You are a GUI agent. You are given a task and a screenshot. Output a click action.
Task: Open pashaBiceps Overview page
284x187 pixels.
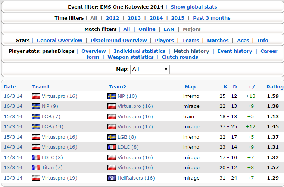pyautogui.click(x=94, y=51)
